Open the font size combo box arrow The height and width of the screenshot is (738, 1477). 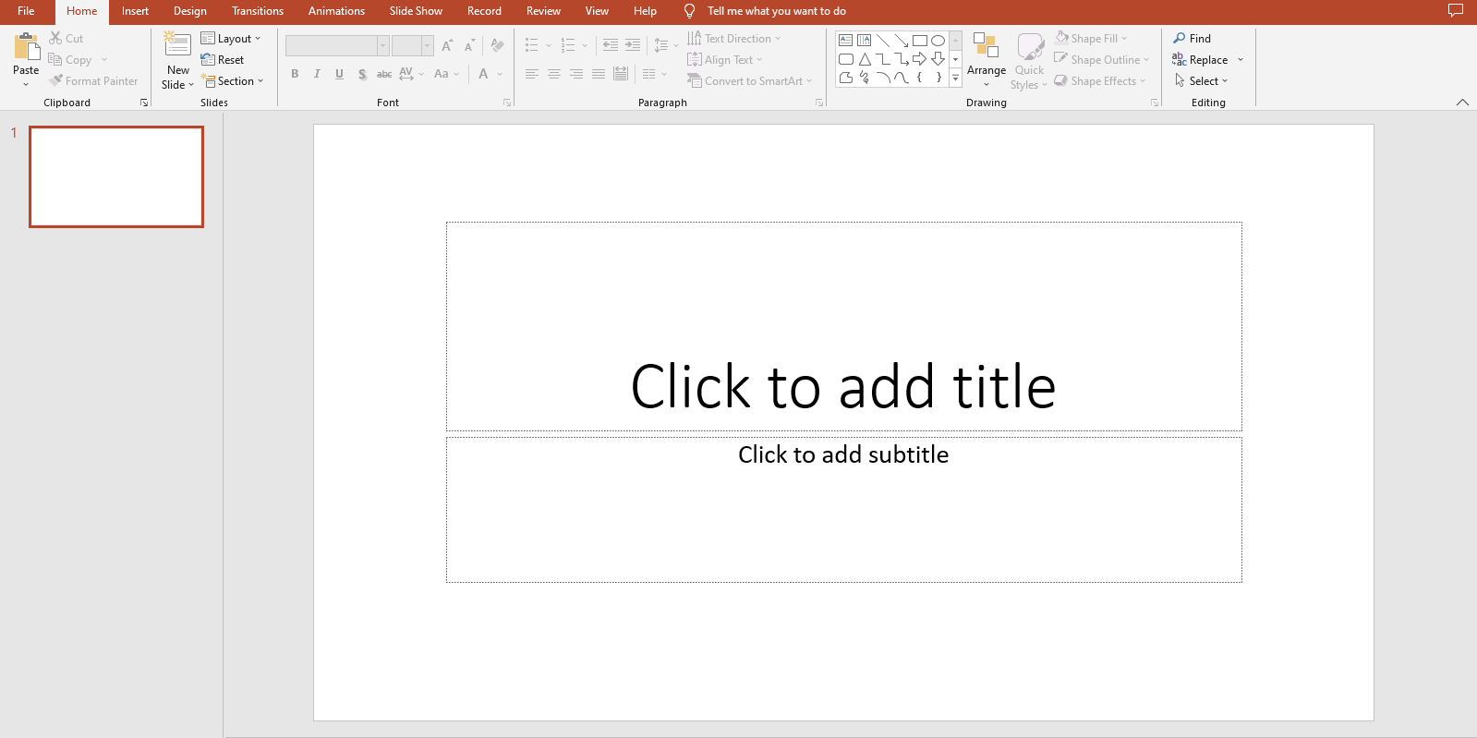point(427,45)
